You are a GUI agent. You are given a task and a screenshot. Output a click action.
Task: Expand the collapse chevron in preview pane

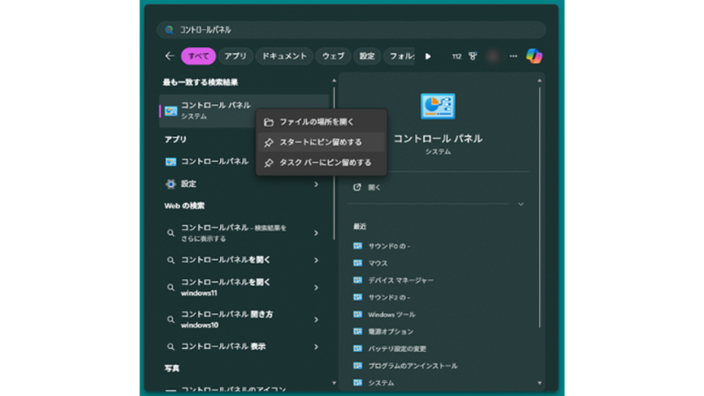(521, 204)
